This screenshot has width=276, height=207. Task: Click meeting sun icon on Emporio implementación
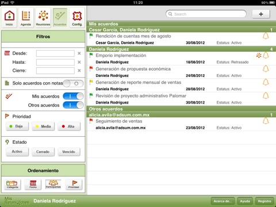pos(259,55)
